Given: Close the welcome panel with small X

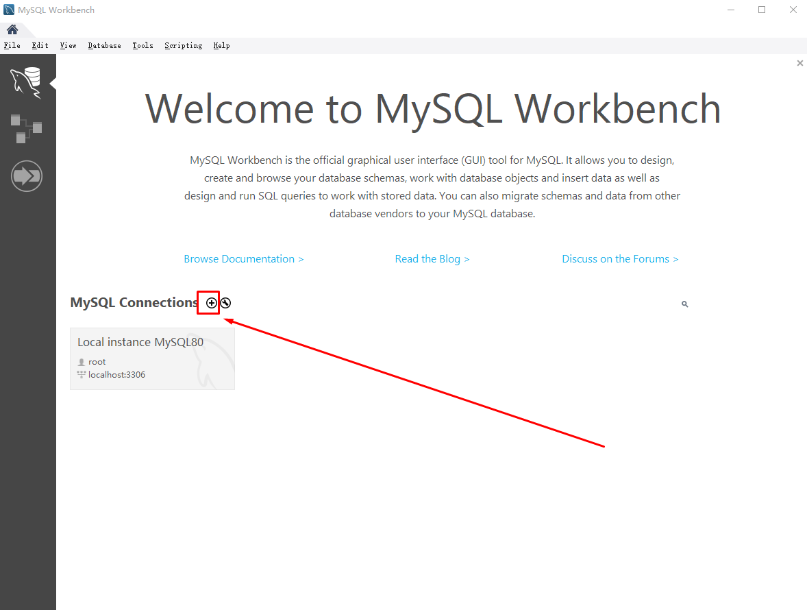Looking at the screenshot, I should pos(799,63).
